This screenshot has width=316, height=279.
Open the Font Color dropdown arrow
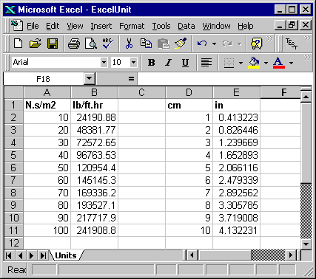291,63
